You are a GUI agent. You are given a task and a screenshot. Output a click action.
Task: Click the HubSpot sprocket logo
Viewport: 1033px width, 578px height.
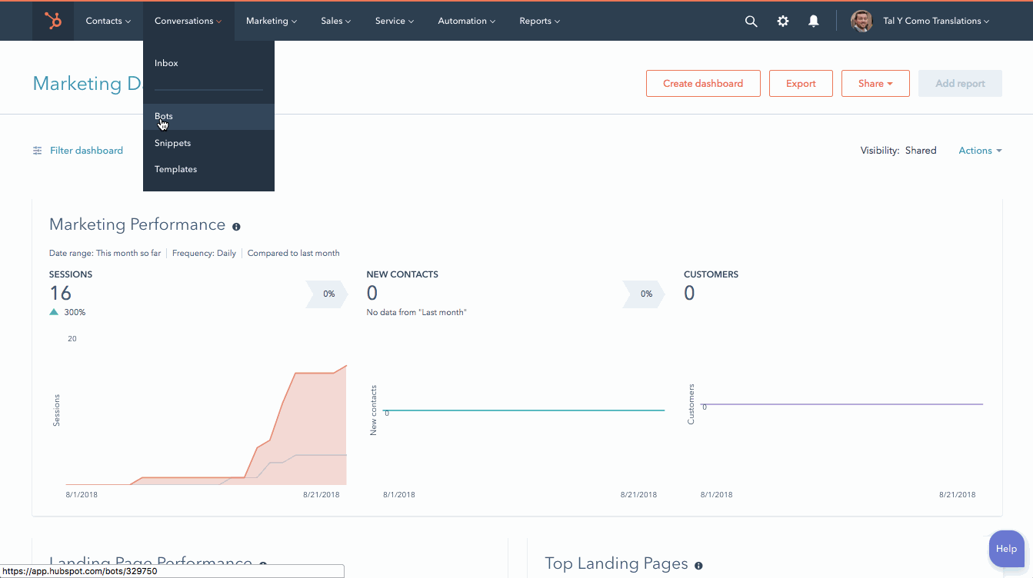53,21
